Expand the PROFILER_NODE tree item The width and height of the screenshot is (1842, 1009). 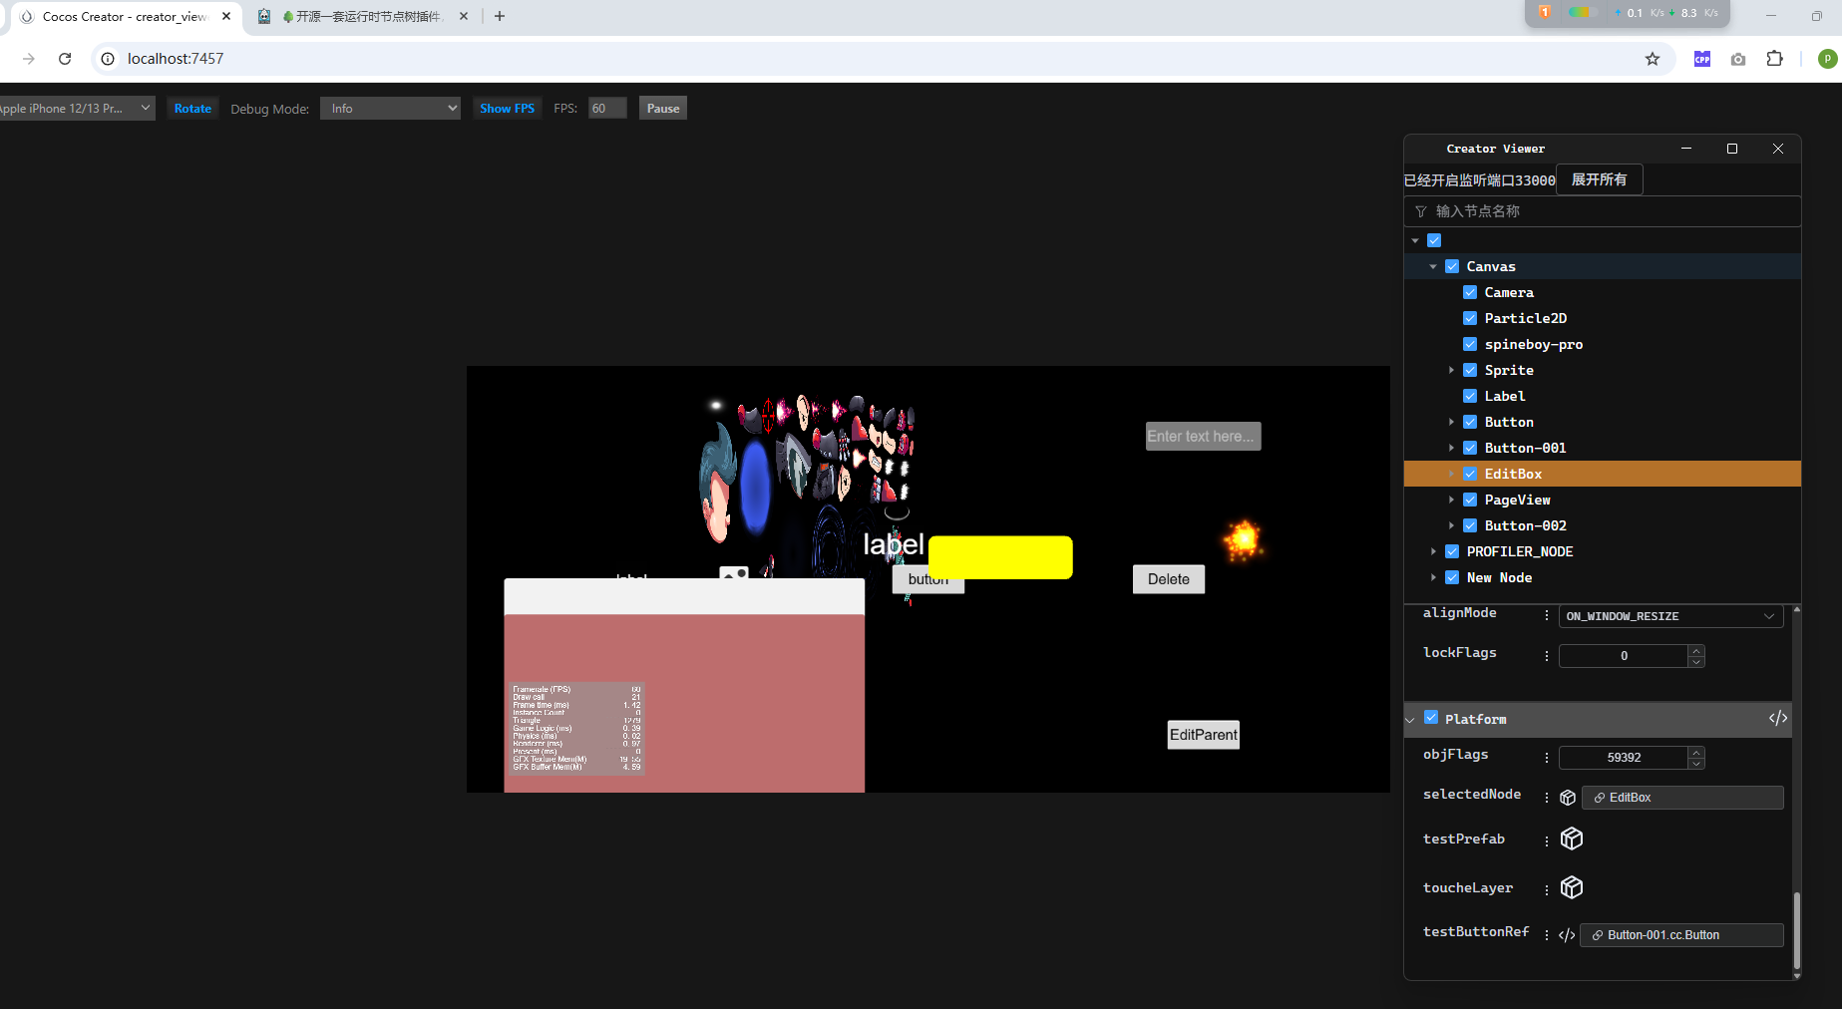1433,551
